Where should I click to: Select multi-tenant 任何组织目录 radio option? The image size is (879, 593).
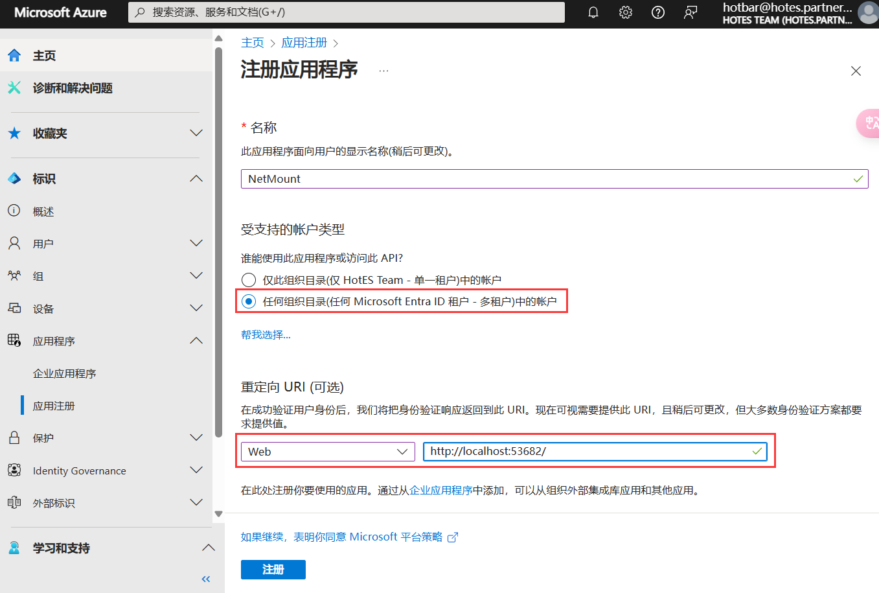click(249, 301)
